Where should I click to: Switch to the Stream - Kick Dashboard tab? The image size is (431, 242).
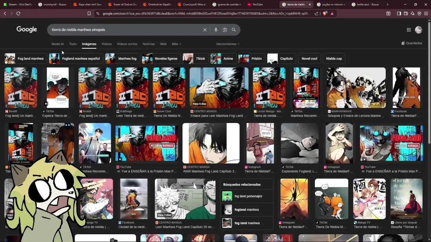click(18, 4)
